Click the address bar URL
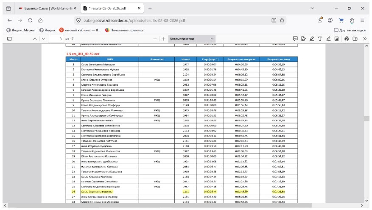This screenshot has height=210, width=372. pyautogui.click(x=134, y=20)
